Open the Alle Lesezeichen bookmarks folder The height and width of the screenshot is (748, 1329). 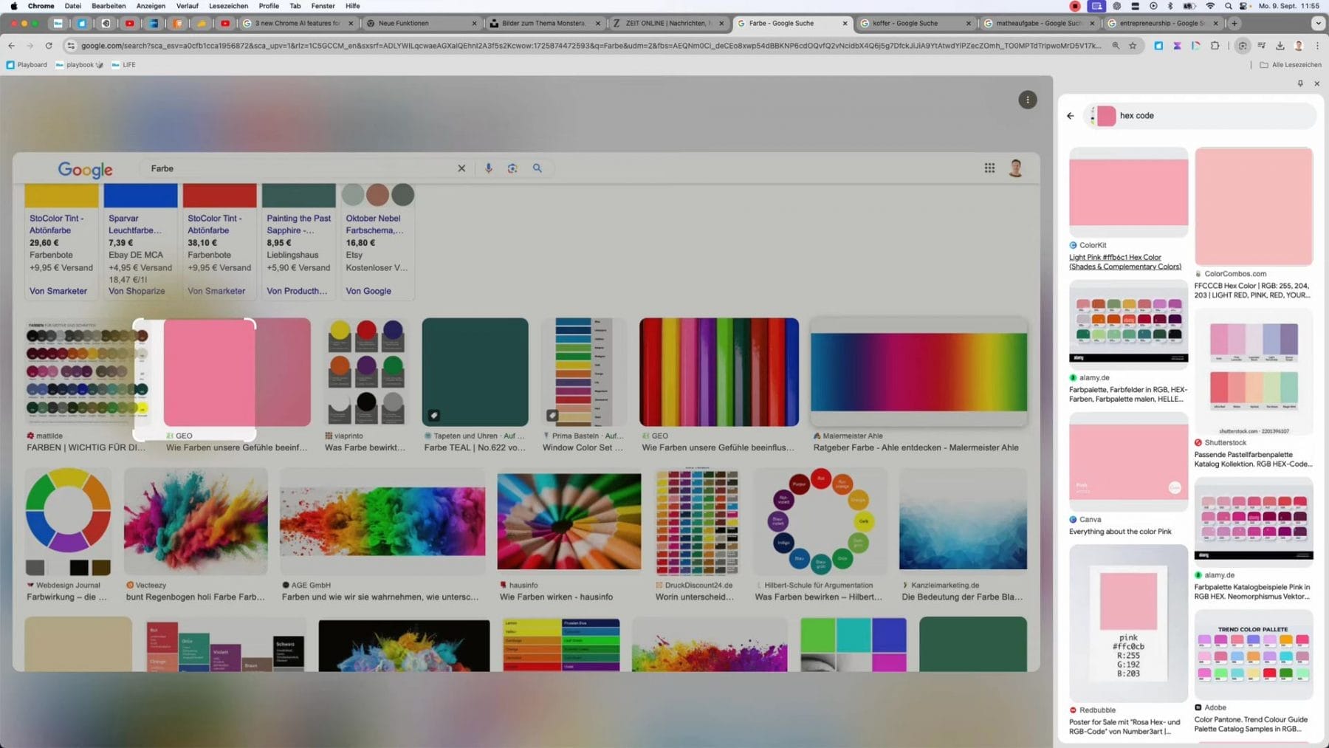[1290, 65]
